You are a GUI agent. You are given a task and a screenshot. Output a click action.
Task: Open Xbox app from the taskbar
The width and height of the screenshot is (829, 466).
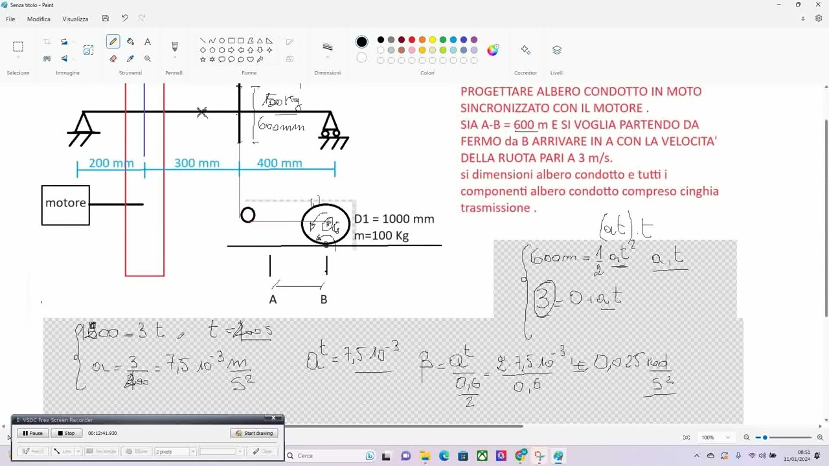(482, 456)
